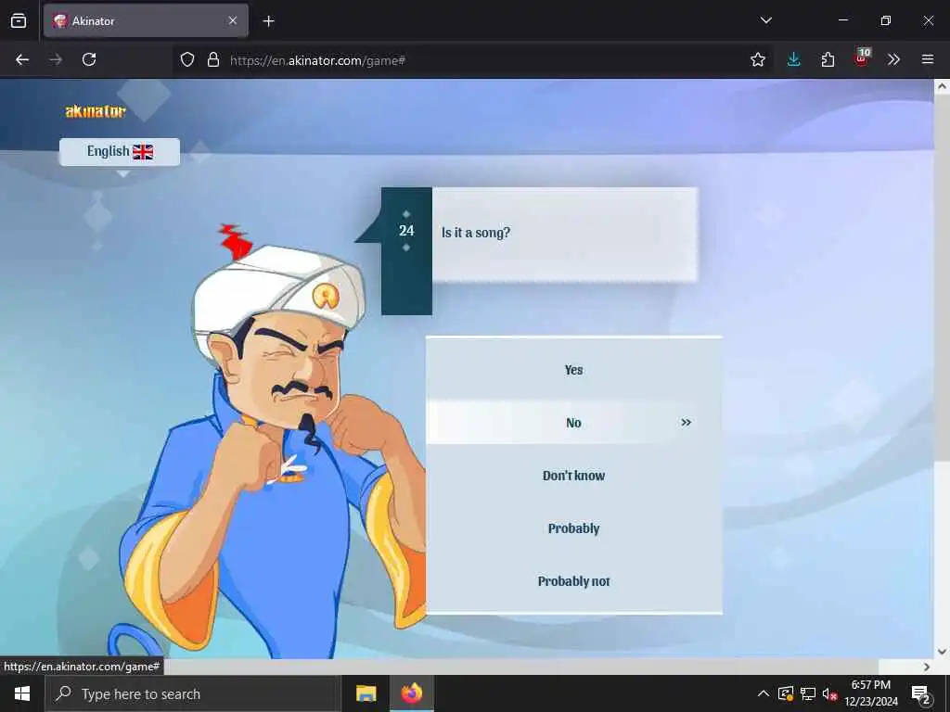Viewport: 950px width, 712px height.
Task: Bookmark this page with the star icon
Action: point(758,59)
